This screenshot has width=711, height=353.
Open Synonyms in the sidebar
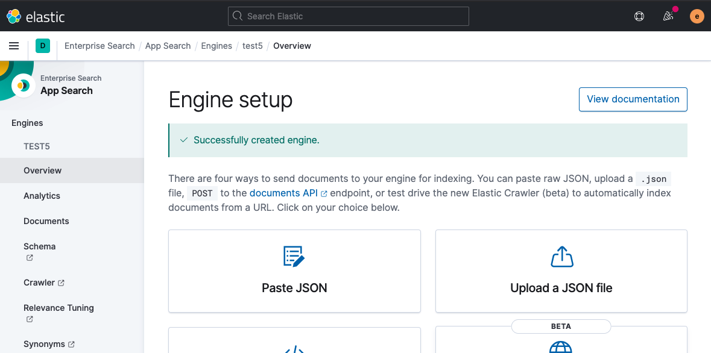(44, 345)
